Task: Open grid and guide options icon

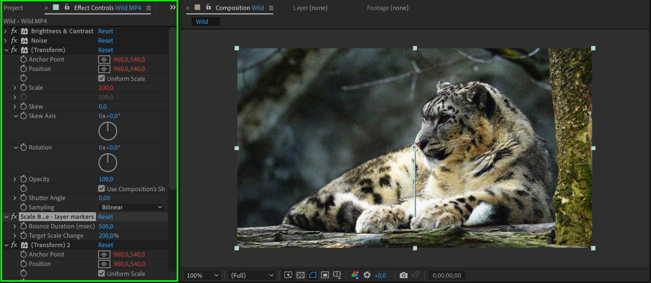Action: coord(337,275)
